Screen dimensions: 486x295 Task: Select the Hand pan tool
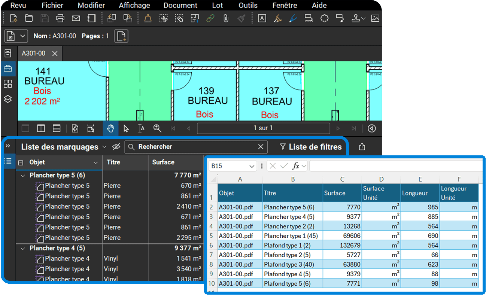click(110, 128)
